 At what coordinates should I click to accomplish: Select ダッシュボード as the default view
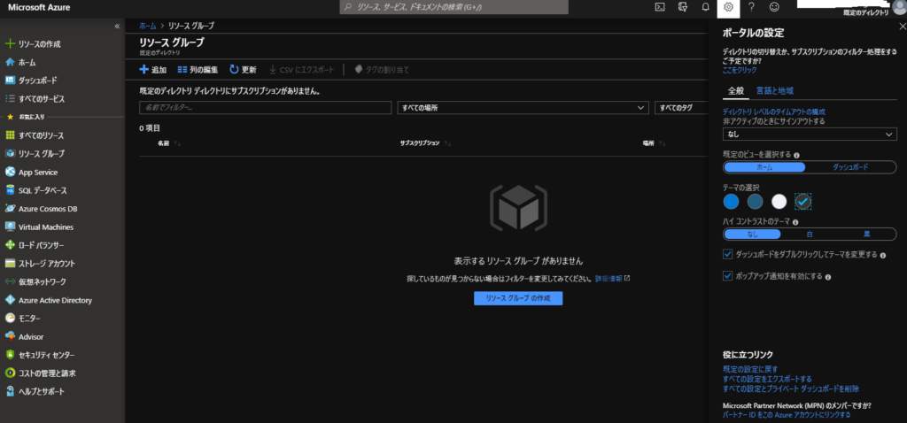[x=849, y=167]
